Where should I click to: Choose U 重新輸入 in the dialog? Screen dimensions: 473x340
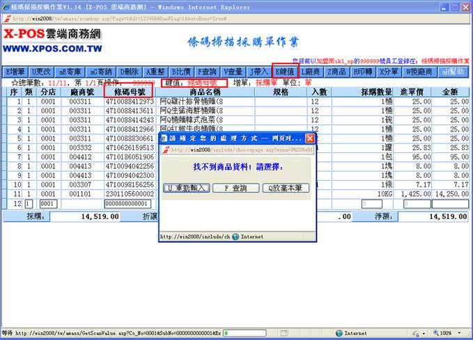tap(185, 188)
